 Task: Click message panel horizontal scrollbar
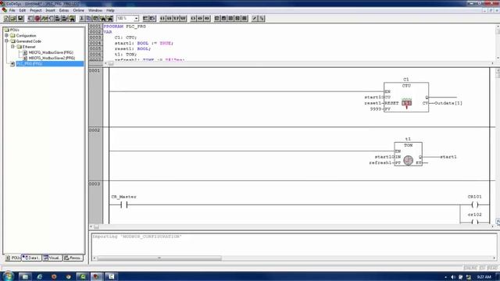pos(159,258)
